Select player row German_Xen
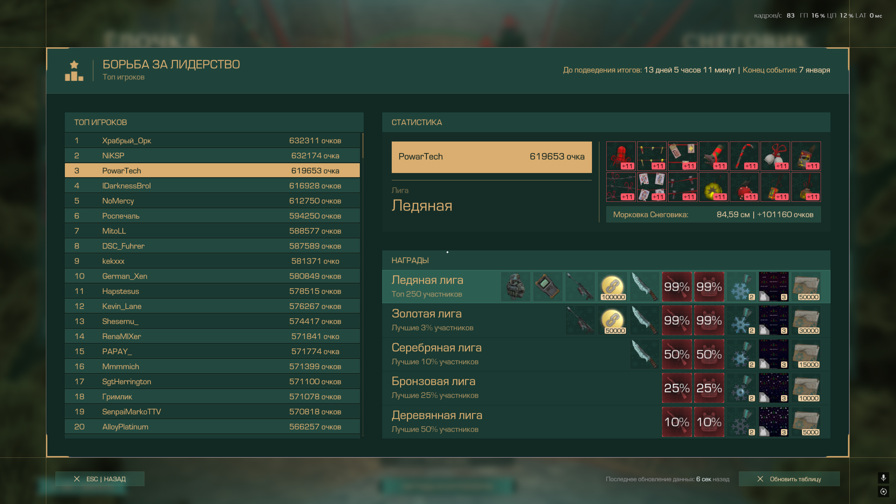Image resolution: width=896 pixels, height=504 pixels. click(x=212, y=276)
